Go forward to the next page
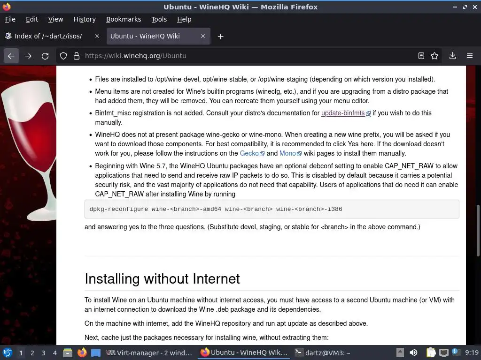The width and height of the screenshot is (481, 360). click(28, 56)
